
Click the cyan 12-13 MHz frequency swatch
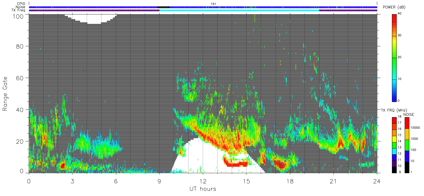(394, 151)
